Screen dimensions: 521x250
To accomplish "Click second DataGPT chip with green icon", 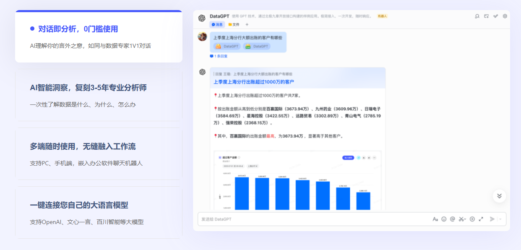I will coord(257,46).
